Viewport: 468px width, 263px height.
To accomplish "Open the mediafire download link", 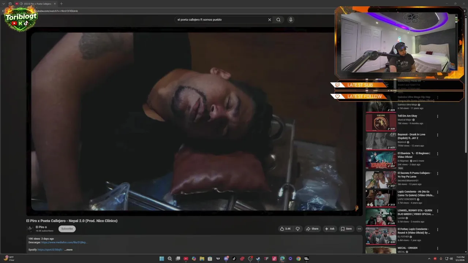I will 64,242.
